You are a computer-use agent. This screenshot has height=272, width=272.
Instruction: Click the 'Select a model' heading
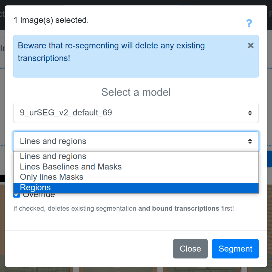[136, 92]
